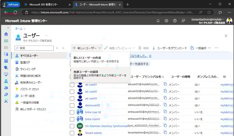Select 新しいユーザーの作成 menu option
This screenshot has width=234, height=136.
click(100, 60)
